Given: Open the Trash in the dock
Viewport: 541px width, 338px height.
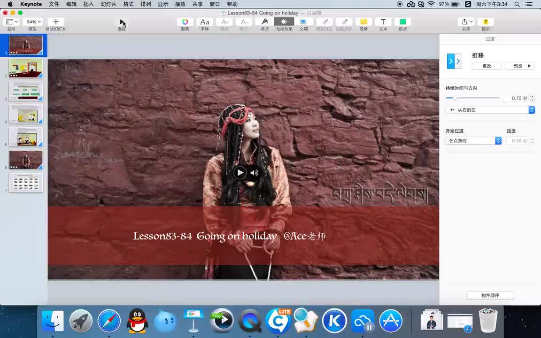Looking at the screenshot, I should click(x=488, y=321).
